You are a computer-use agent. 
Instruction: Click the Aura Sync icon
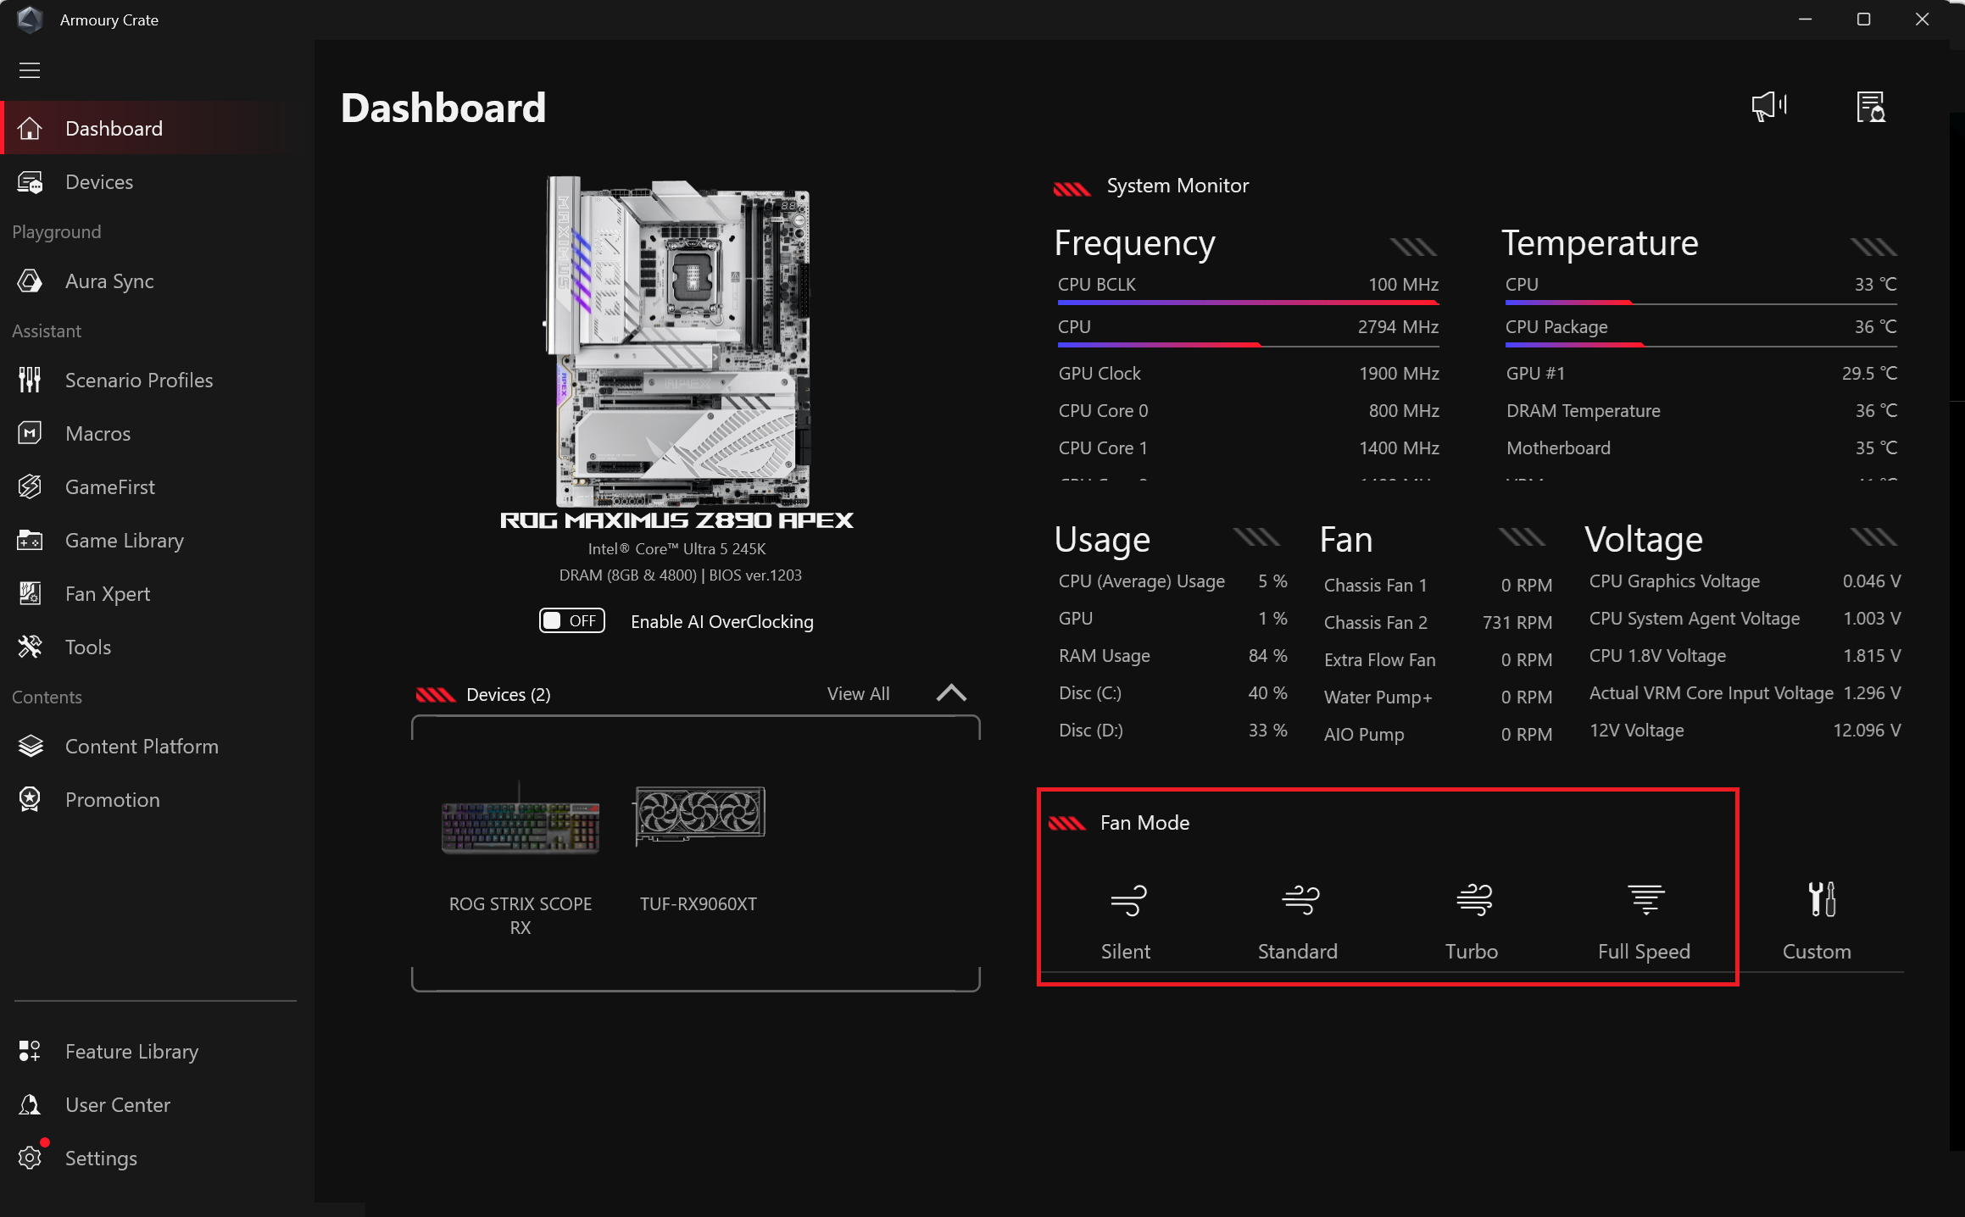pos(30,281)
